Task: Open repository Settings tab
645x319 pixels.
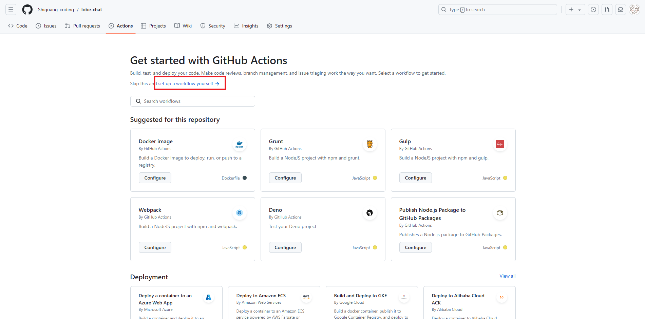Action: click(279, 26)
